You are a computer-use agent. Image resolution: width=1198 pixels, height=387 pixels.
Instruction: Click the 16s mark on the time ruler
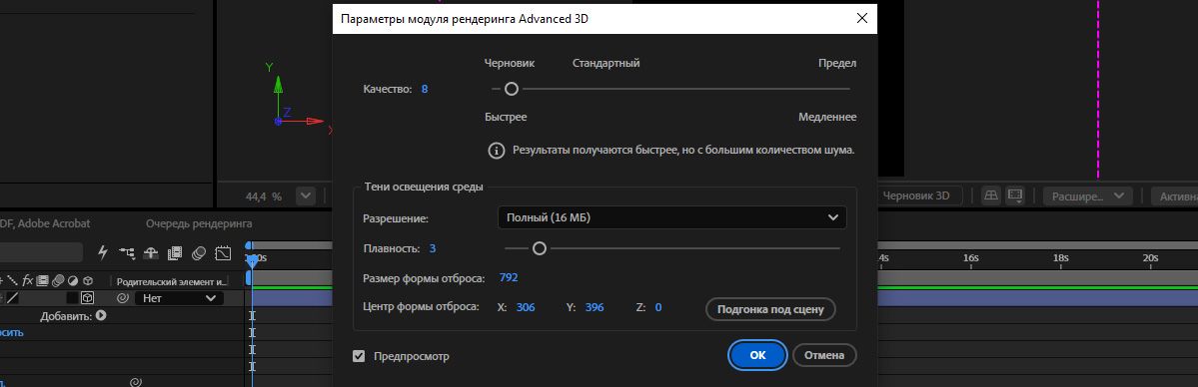(971, 258)
